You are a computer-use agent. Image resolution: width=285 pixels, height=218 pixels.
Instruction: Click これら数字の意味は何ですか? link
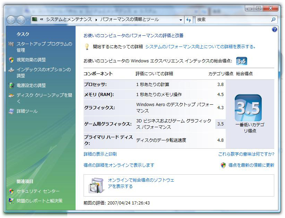coord(246,154)
